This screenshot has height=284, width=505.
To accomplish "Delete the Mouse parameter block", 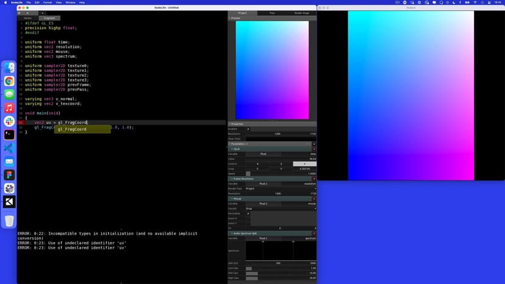I will point(314,199).
